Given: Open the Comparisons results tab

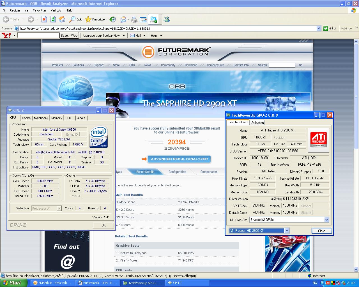Looking at the screenshot, I should (x=209, y=172).
